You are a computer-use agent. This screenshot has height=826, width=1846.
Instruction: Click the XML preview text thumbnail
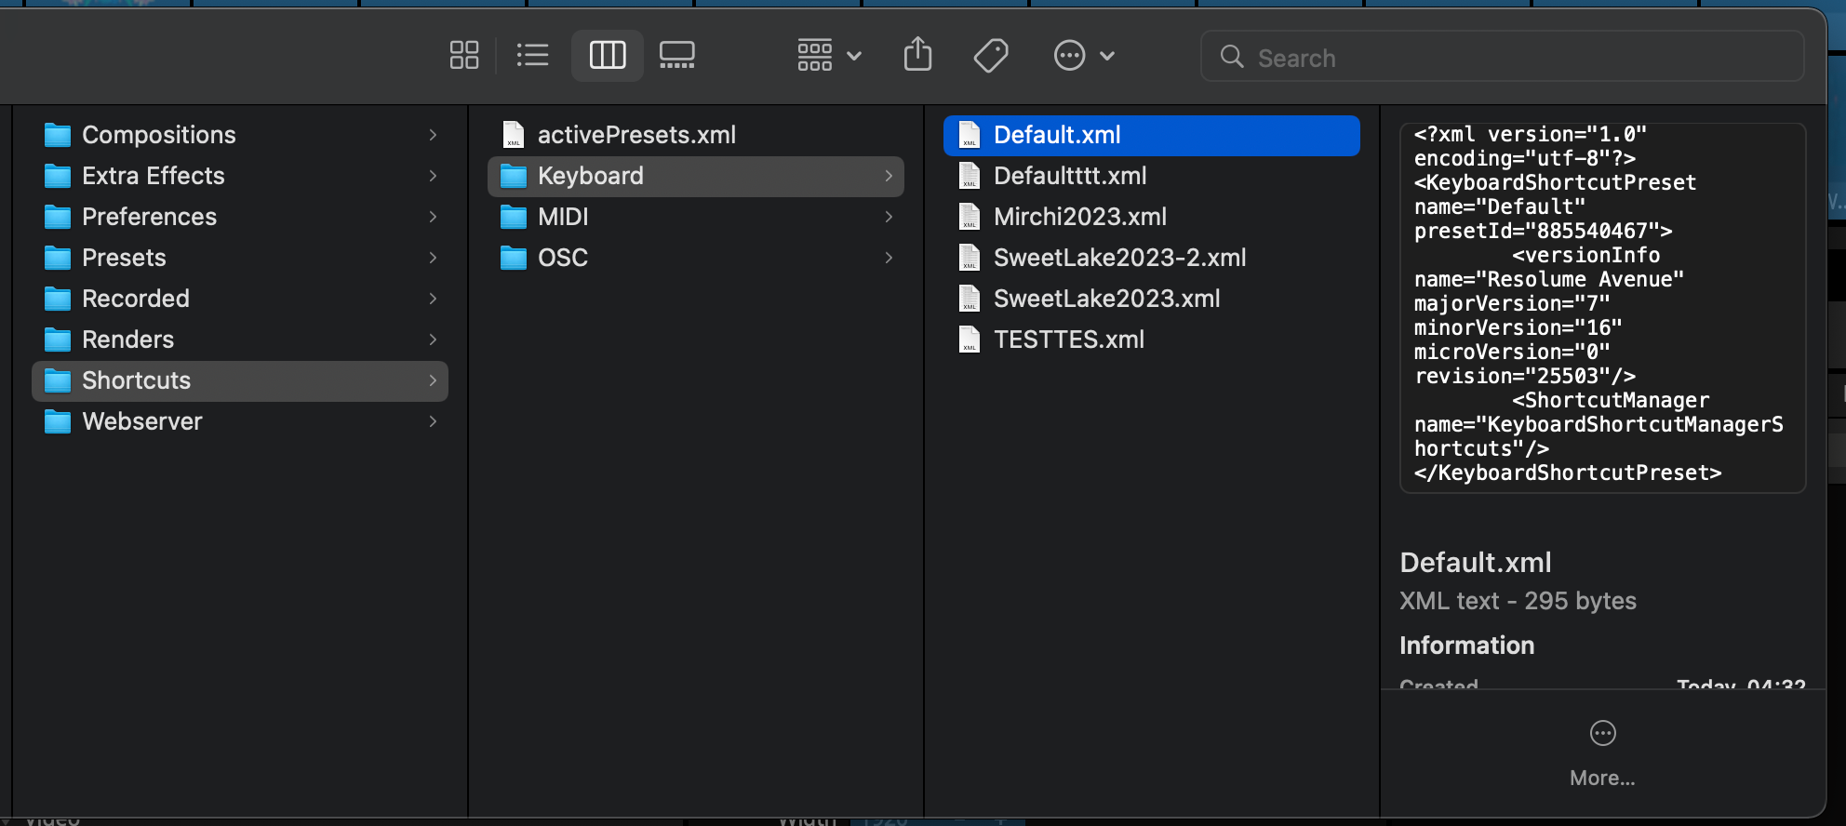coord(1602,307)
